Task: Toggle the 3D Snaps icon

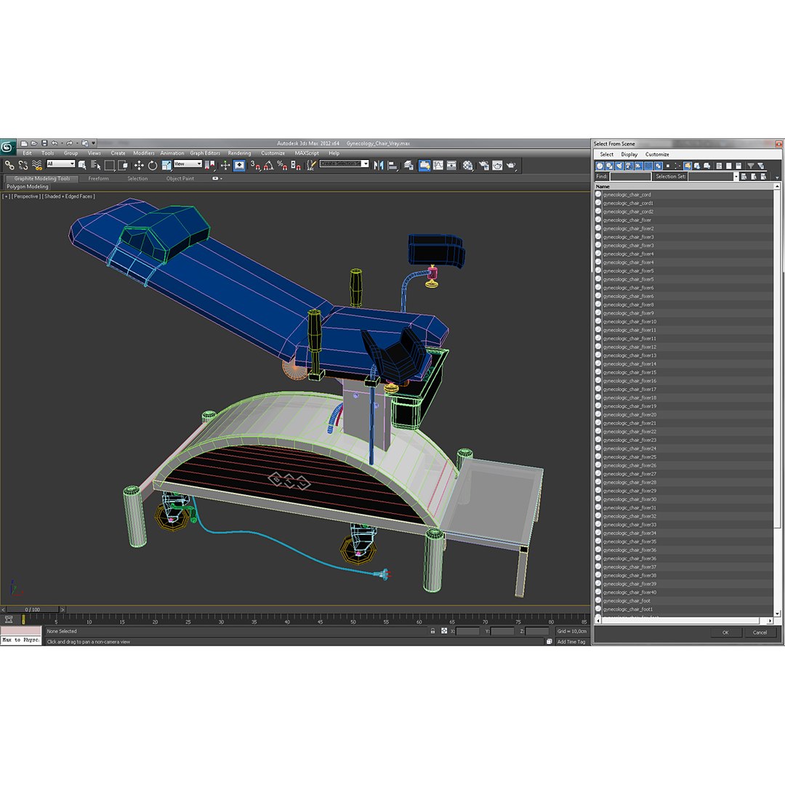Action: point(255,165)
